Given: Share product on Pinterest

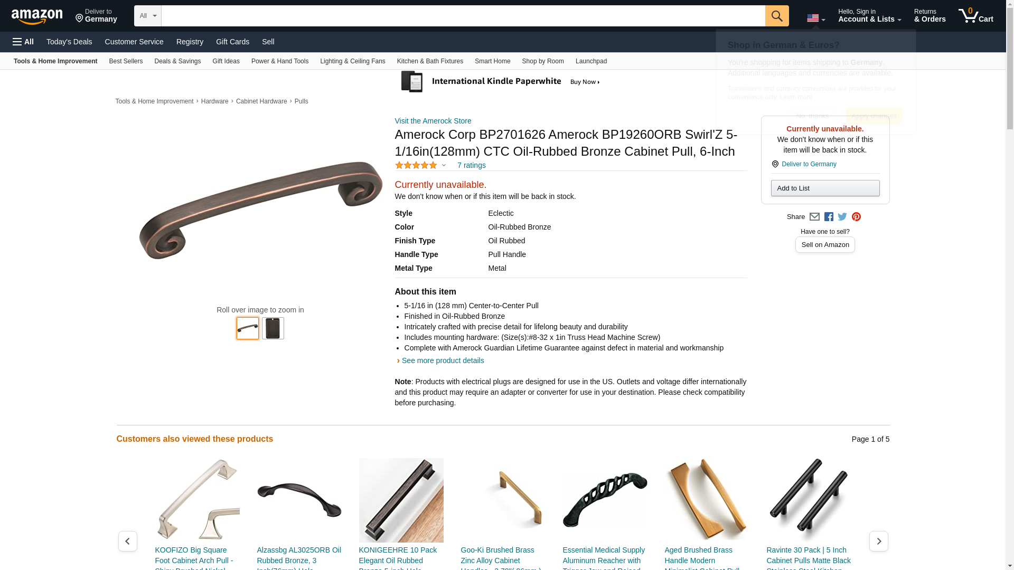Looking at the screenshot, I should (x=856, y=217).
